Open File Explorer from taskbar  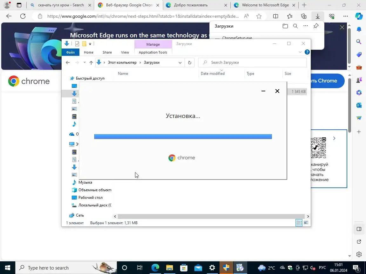(169, 267)
